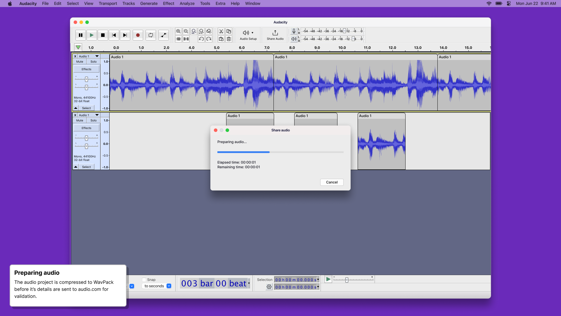The height and width of the screenshot is (316, 561).
Task: Open the Effect menu
Action: coord(168,4)
